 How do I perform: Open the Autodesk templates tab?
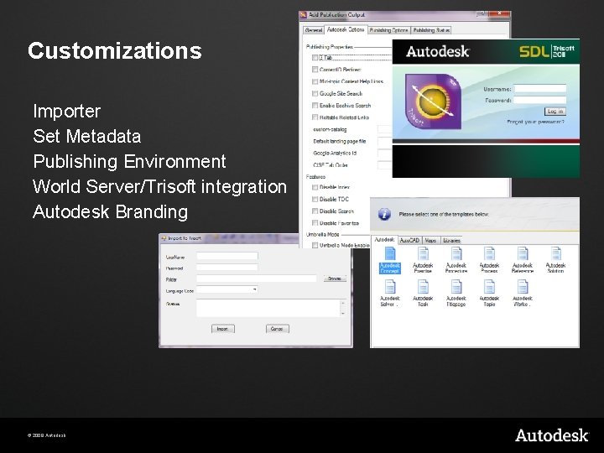tap(384, 240)
